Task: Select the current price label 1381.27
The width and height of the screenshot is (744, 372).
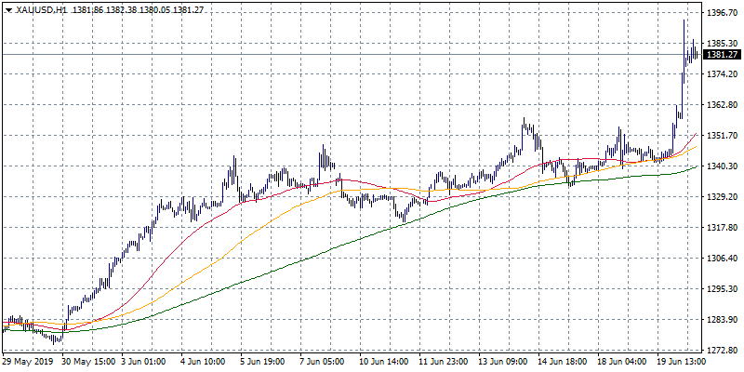Action: click(723, 55)
